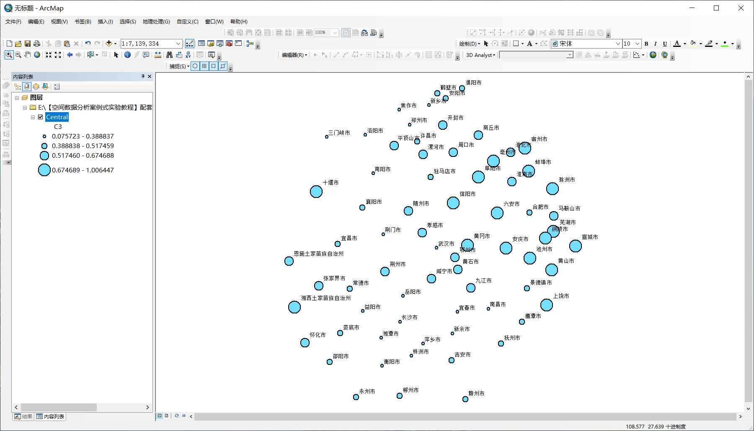This screenshot has height=431, width=754.
Task: Open the ArcToolbox window icon
Action: (x=229, y=44)
